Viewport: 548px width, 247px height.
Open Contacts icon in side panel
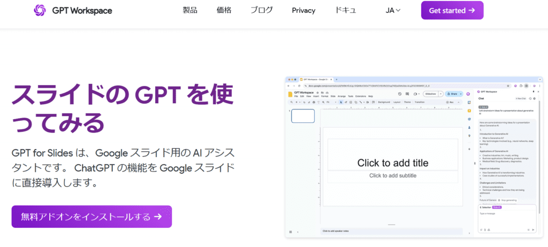click(x=469, y=128)
